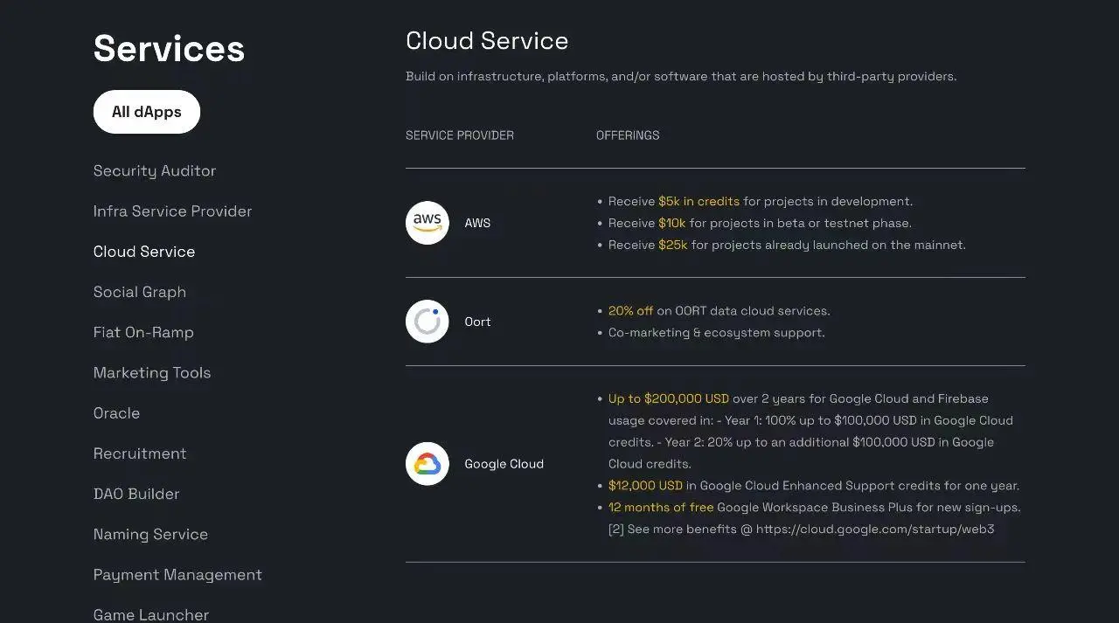Viewport: 1119px width, 623px height.
Task: Open the Fiat On-Ramp category
Action: [143, 332]
